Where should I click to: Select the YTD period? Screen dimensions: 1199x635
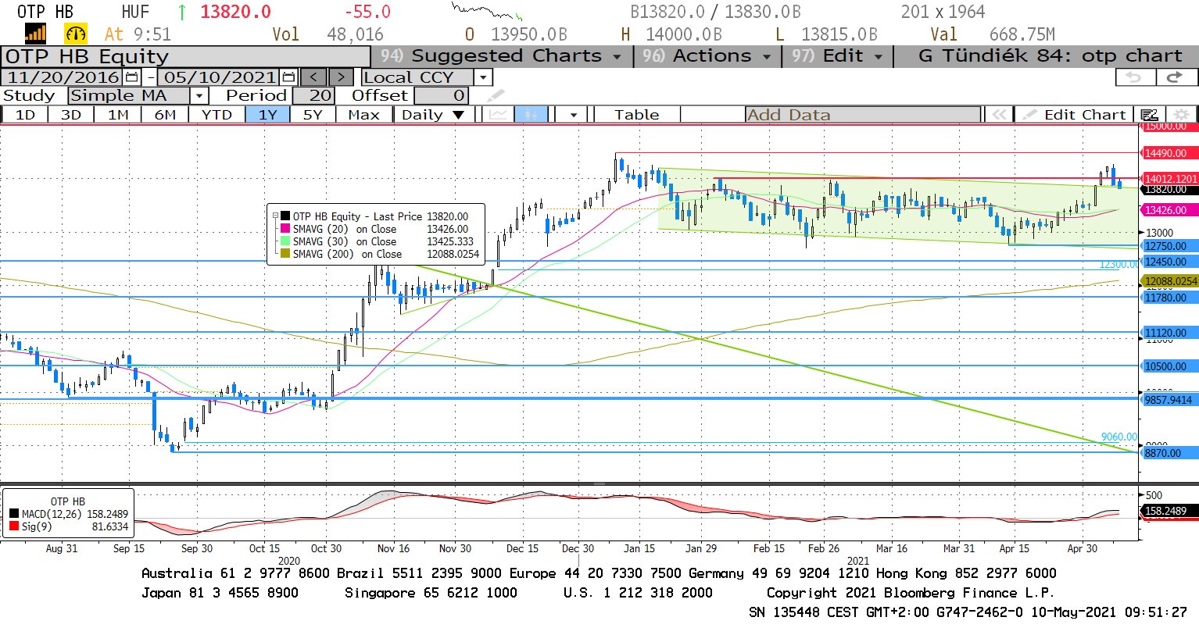[x=217, y=115]
